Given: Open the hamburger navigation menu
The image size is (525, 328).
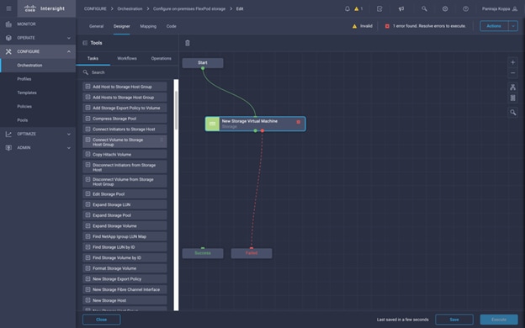Looking at the screenshot, I should click(8, 8).
